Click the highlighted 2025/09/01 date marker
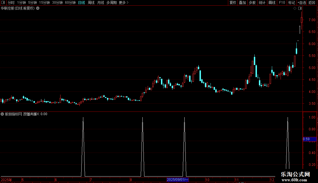Screen dimensions: 318x183 click(178, 180)
